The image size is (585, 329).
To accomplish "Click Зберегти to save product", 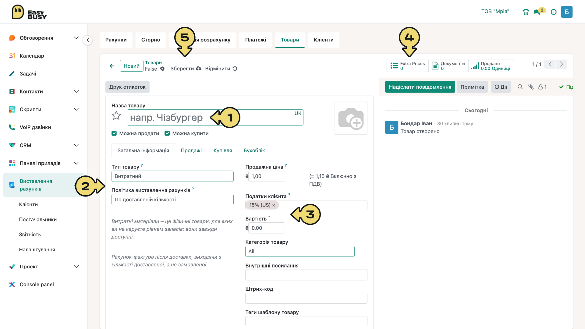I will pyautogui.click(x=186, y=69).
